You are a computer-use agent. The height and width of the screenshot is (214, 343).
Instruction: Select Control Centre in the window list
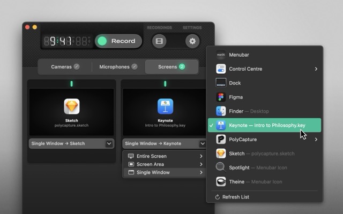[264, 69]
